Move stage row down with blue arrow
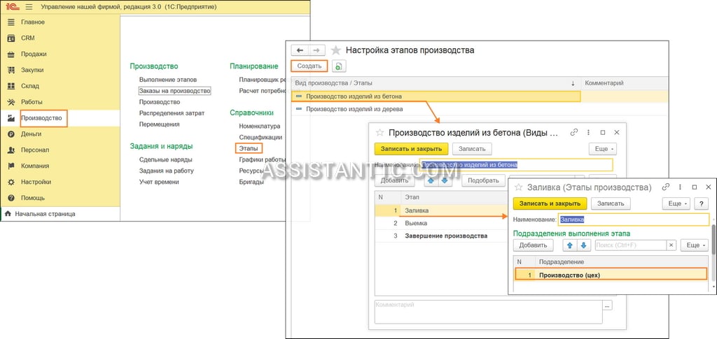Image resolution: width=717 pixels, height=339 pixels. click(446, 180)
